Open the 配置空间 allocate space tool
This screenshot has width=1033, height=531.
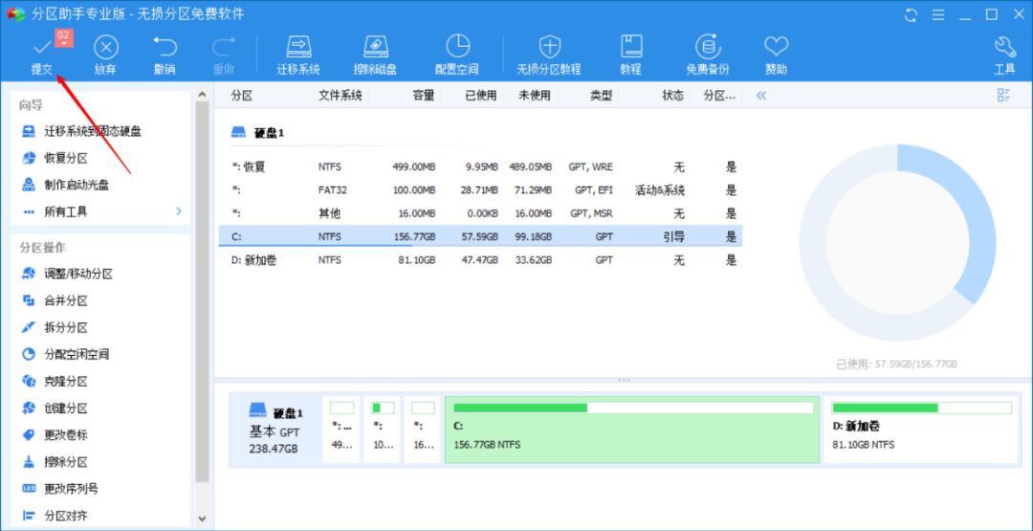point(457,55)
